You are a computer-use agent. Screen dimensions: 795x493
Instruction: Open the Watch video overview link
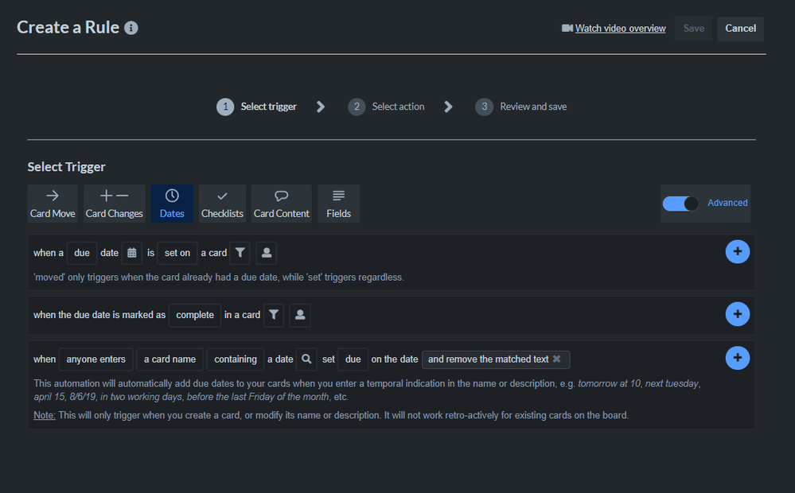pos(620,28)
